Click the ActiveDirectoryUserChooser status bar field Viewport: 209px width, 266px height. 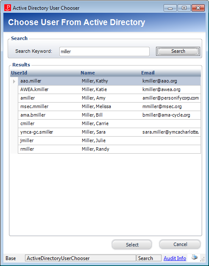[81, 258]
